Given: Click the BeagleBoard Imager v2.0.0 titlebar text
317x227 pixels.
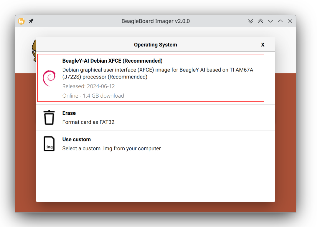Looking at the screenshot, I should (x=156, y=21).
